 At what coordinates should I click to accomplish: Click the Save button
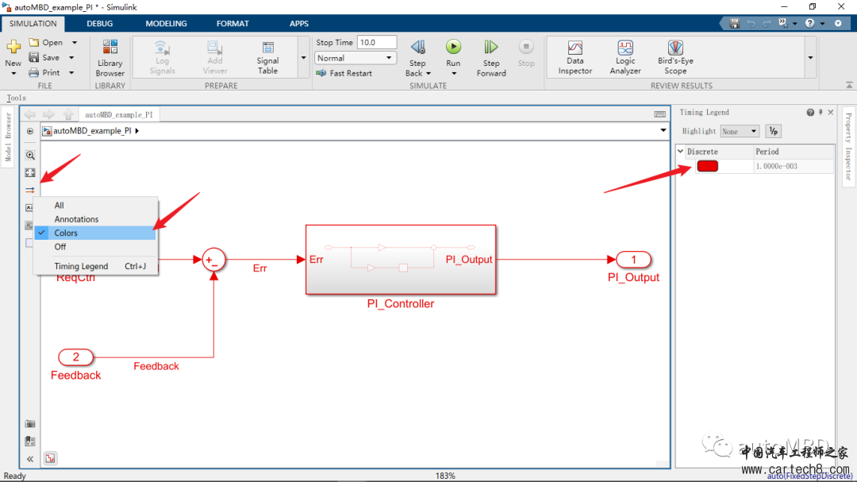44,57
